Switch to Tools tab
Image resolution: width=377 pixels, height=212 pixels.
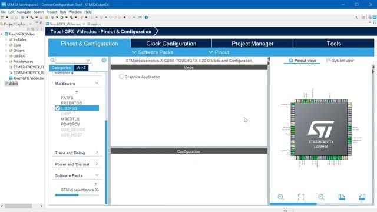tap(334, 44)
